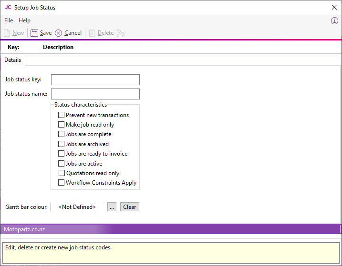342x266 pixels.
Task: Open colour picker with the ellipsis button
Action: tap(112, 207)
